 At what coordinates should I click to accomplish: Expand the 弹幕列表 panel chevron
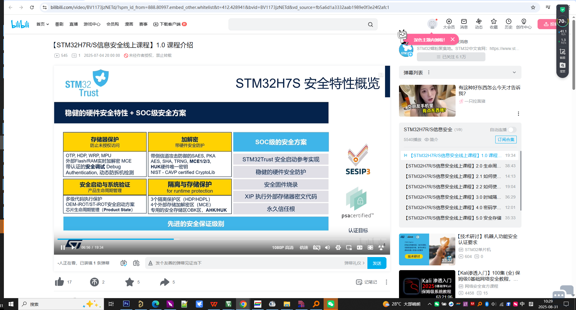click(514, 73)
